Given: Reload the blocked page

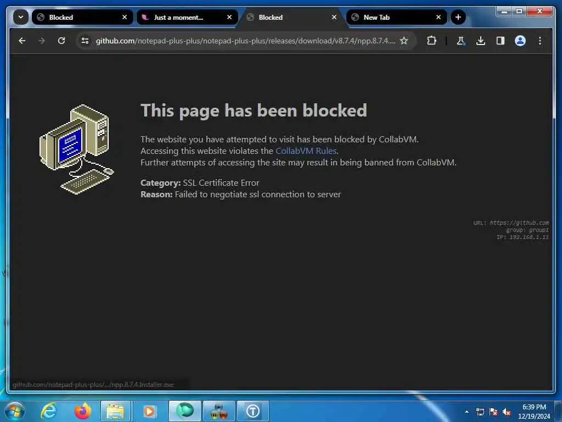Looking at the screenshot, I should pos(61,41).
